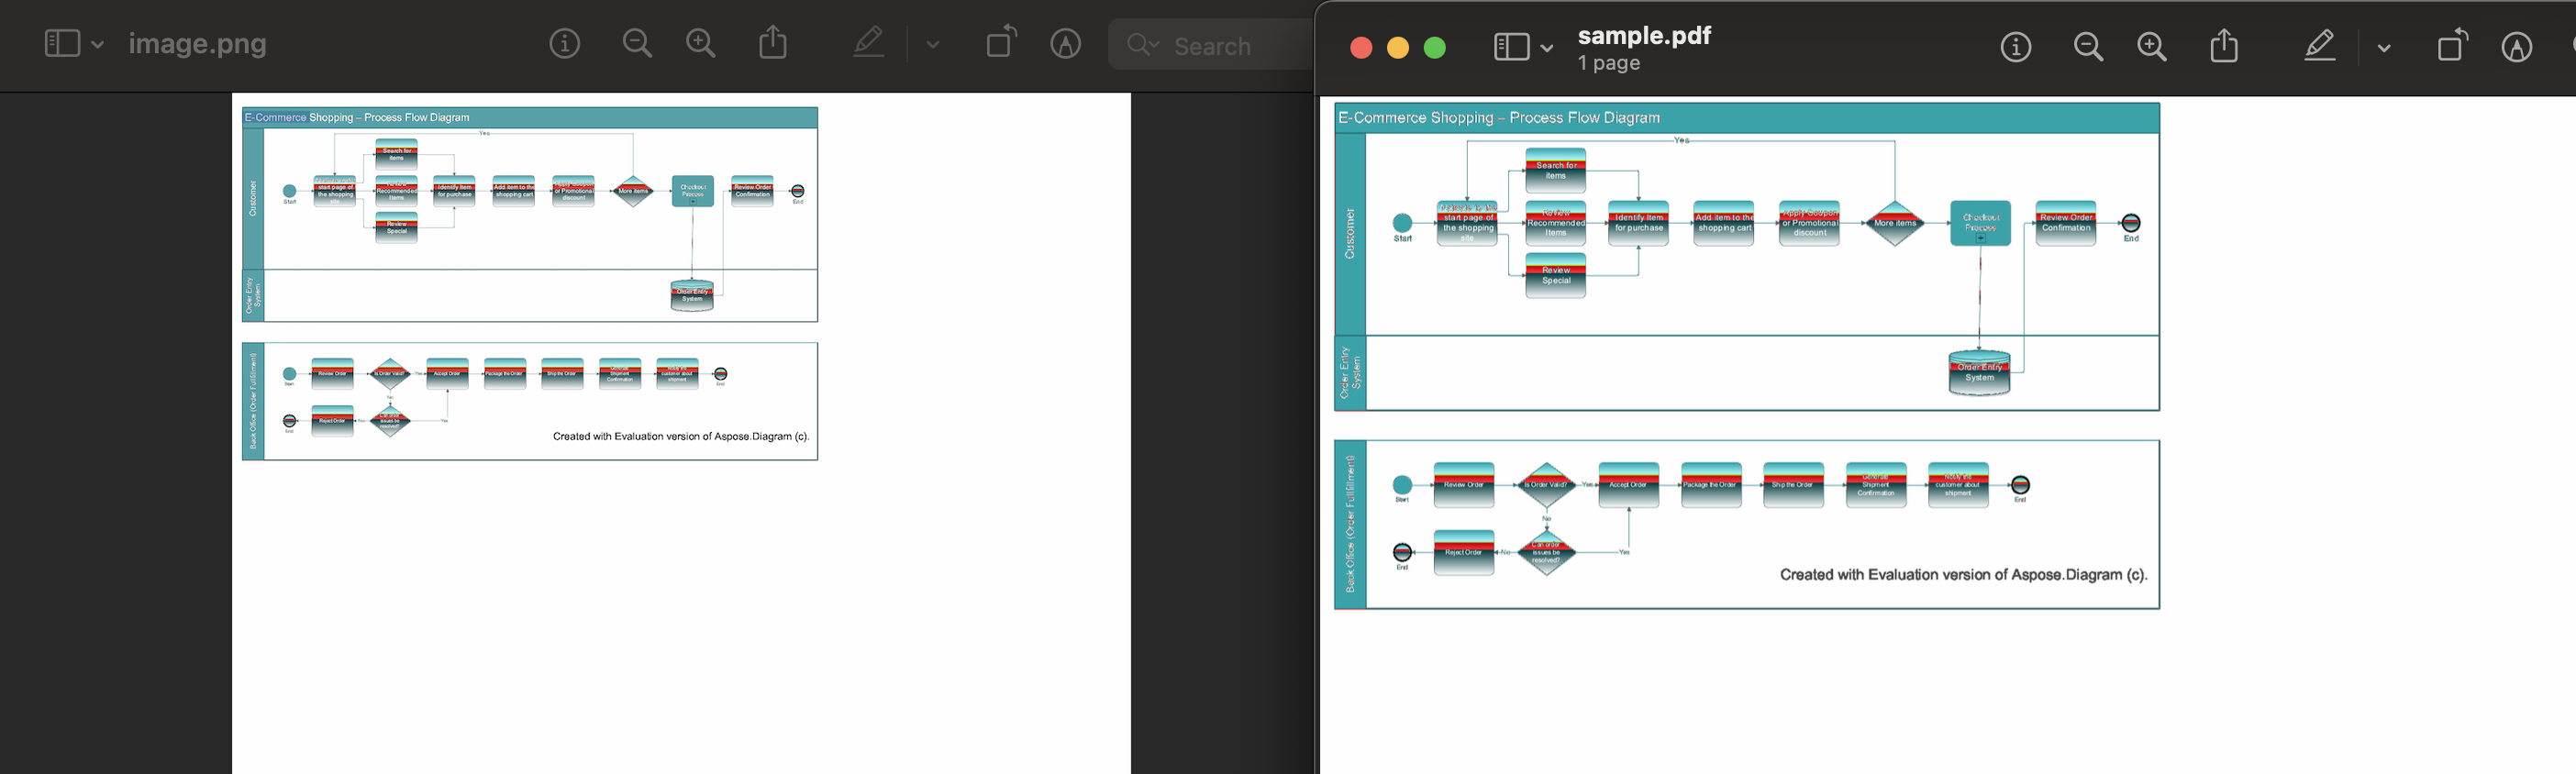Enable Markup pen in sample.pdf window
The height and width of the screenshot is (774, 2576).
click(2319, 47)
